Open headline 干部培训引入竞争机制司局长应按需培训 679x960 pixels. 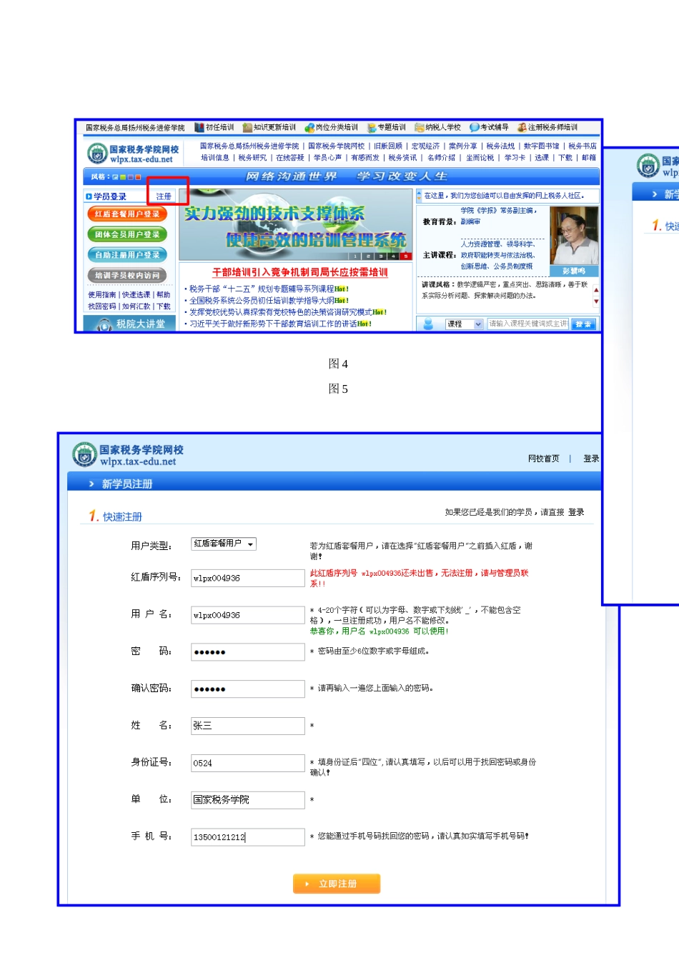pos(300,272)
